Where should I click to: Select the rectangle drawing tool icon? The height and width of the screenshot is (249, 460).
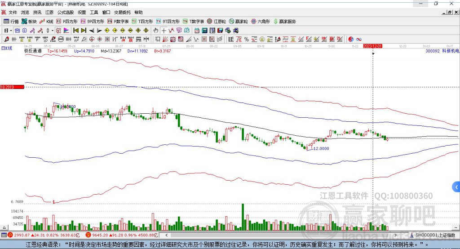[158, 40]
